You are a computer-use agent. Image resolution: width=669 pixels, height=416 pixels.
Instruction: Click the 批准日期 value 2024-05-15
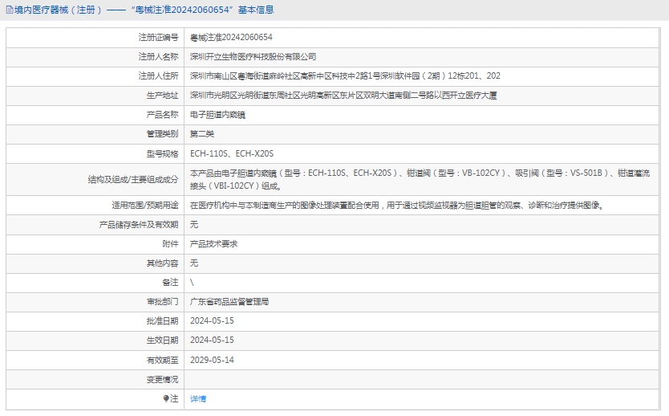[x=212, y=321]
